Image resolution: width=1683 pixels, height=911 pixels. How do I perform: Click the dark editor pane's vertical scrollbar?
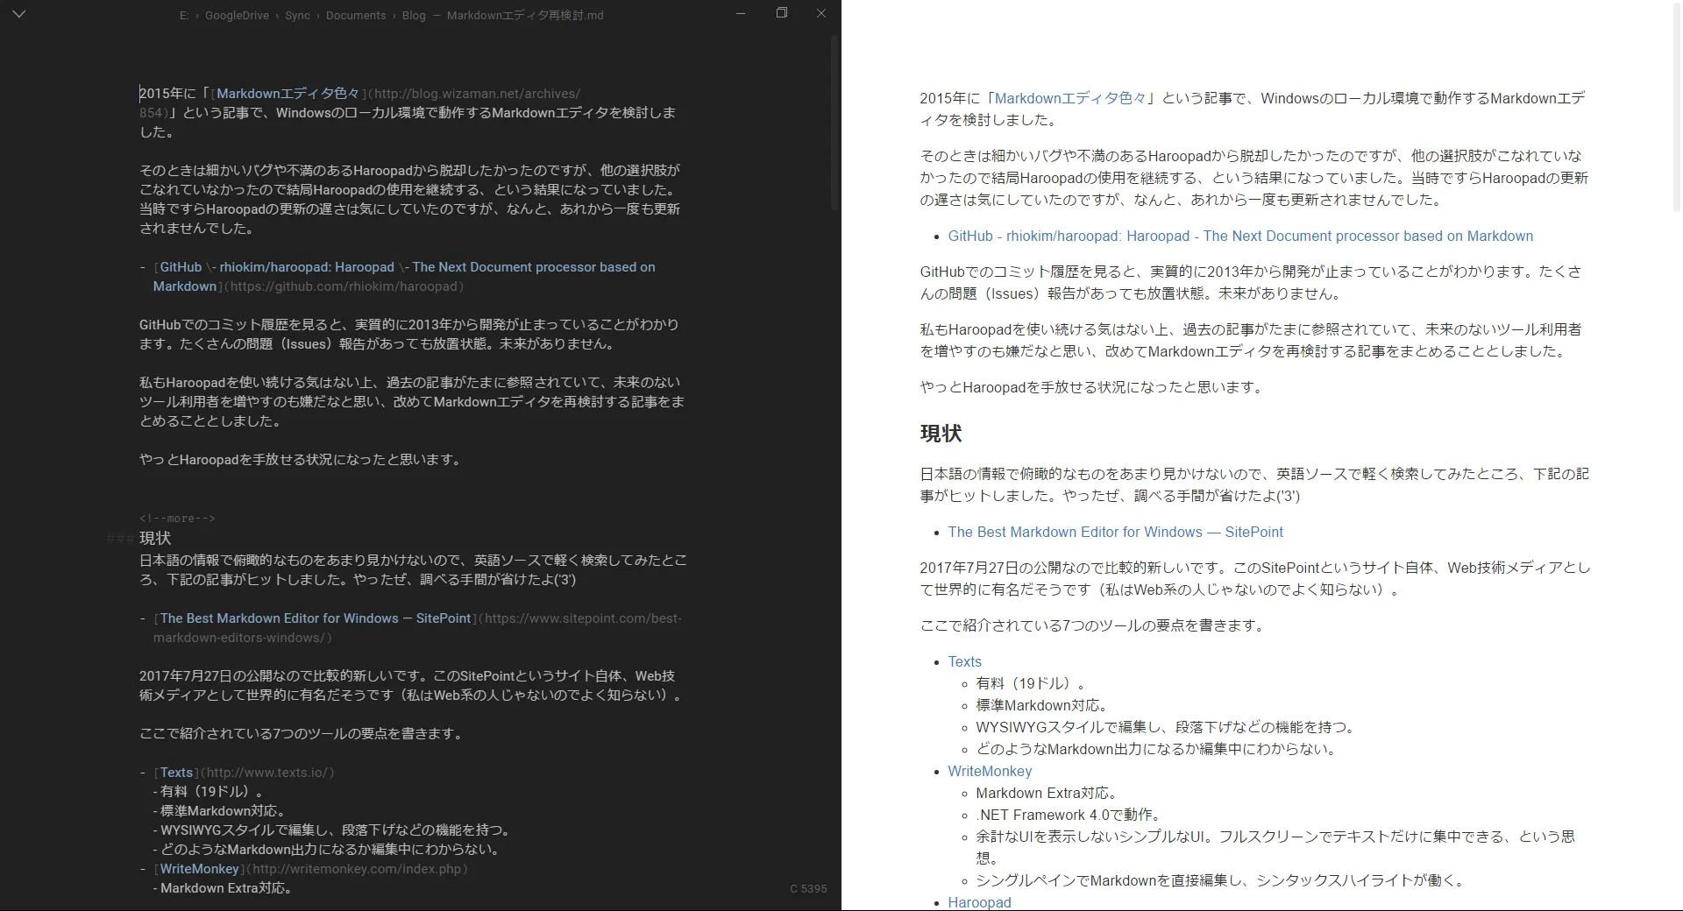pyautogui.click(x=834, y=123)
